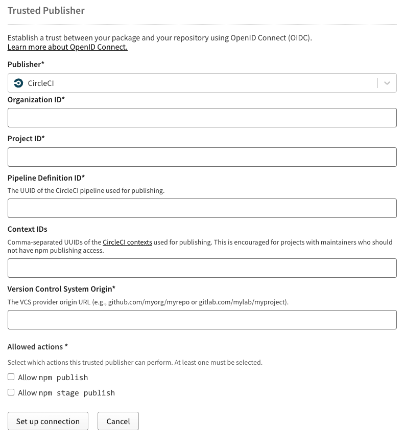Open Learn more about OpenID Connect link

click(x=67, y=47)
